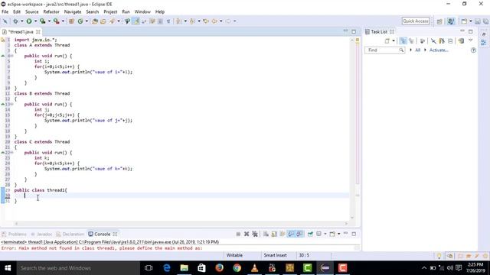Click the All working set link

418,50
